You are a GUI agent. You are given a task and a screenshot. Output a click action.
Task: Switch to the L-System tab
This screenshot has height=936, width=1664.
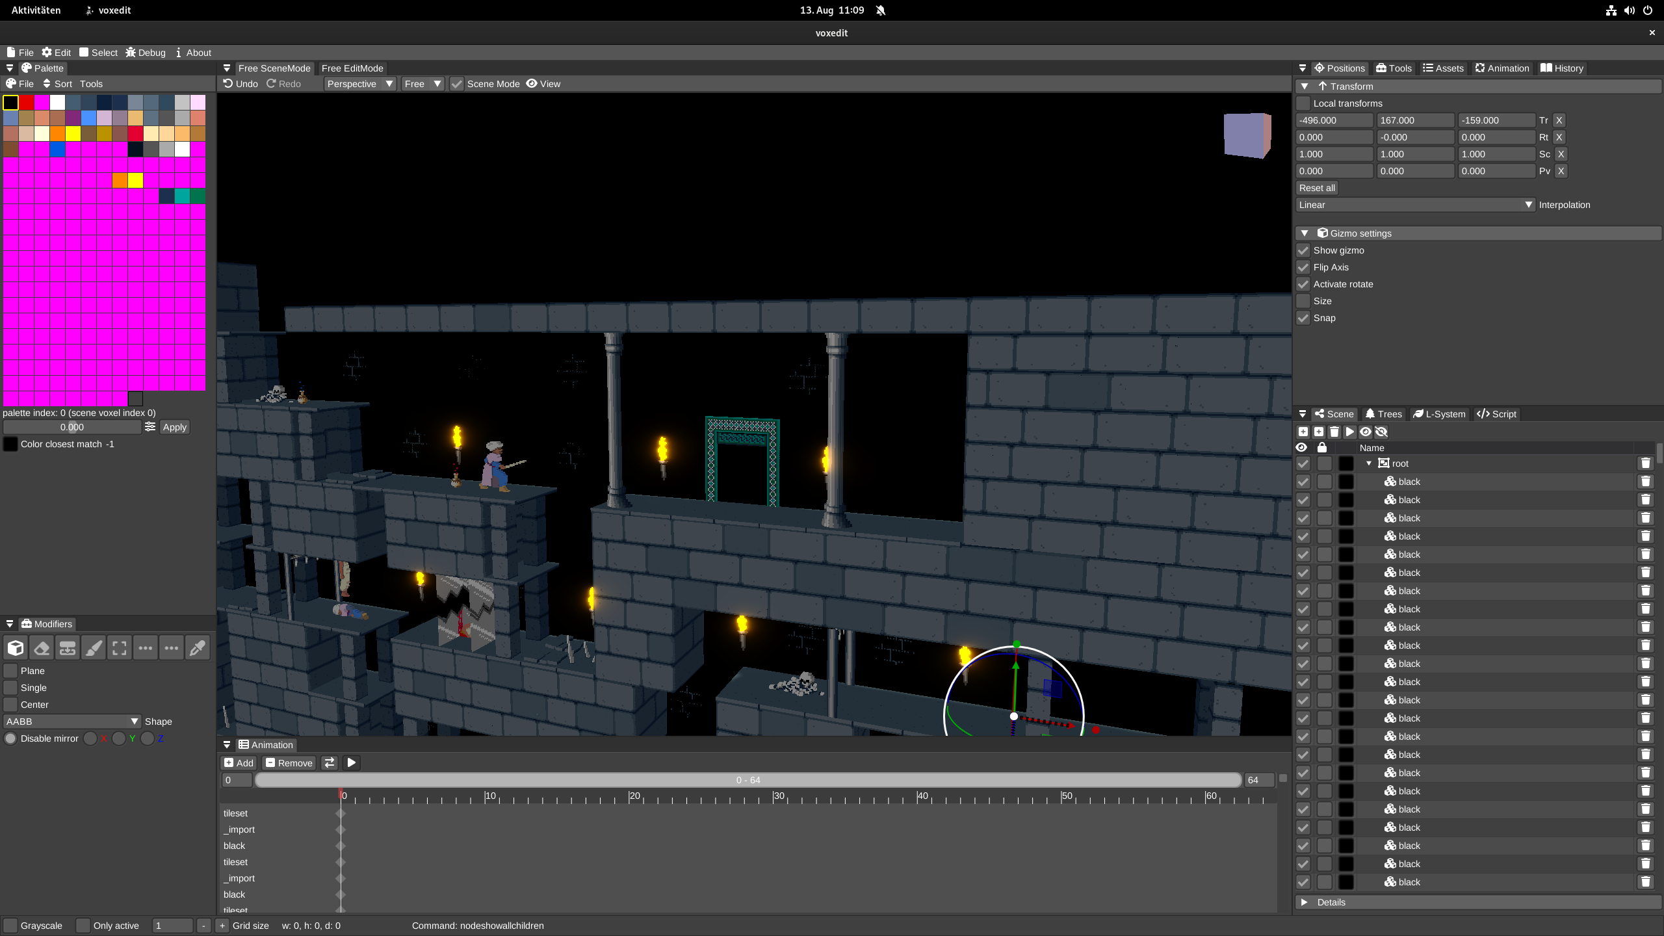(x=1439, y=414)
